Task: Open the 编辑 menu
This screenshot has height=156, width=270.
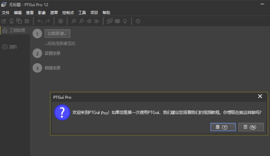Action: click(18, 13)
